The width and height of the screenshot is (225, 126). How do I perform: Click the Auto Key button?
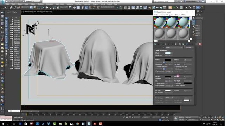[x=181, y=117]
